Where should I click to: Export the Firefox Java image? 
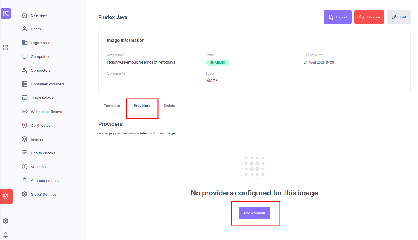click(x=338, y=17)
